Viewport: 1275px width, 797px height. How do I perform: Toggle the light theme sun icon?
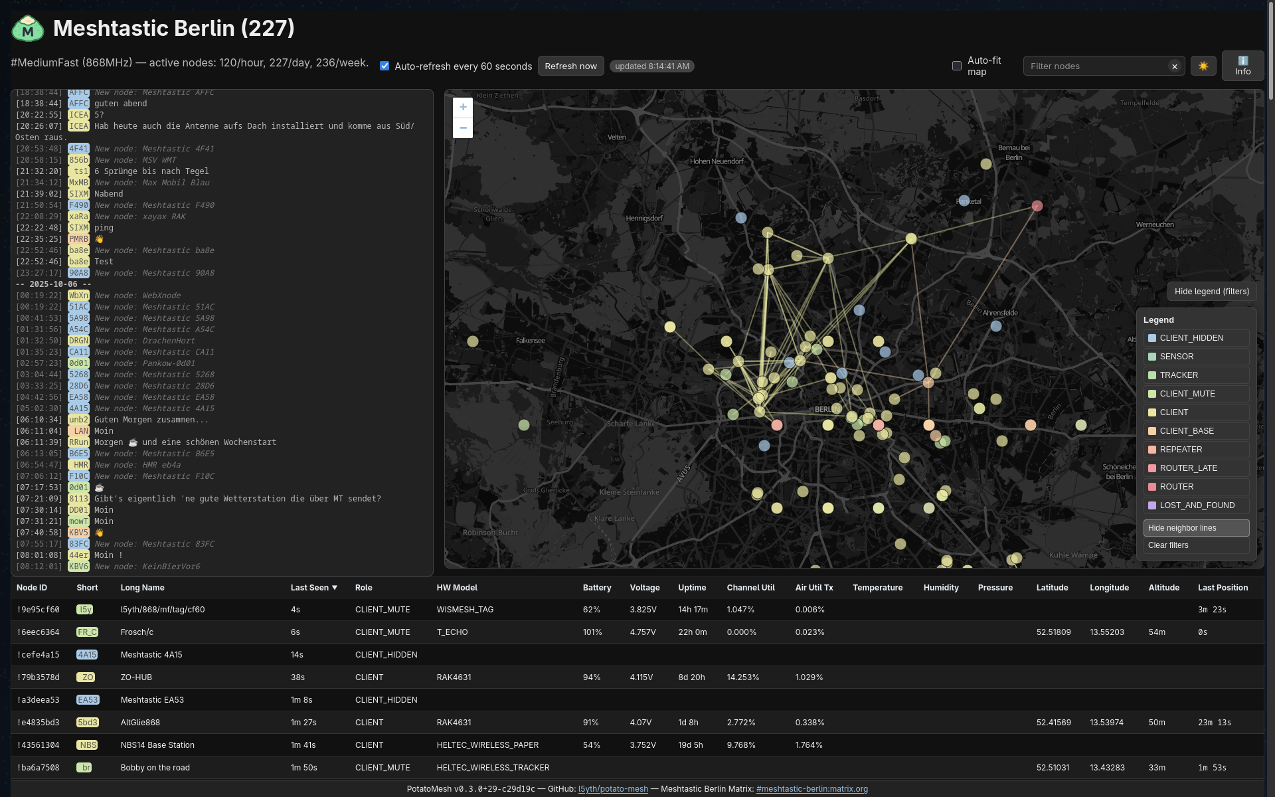click(1203, 66)
